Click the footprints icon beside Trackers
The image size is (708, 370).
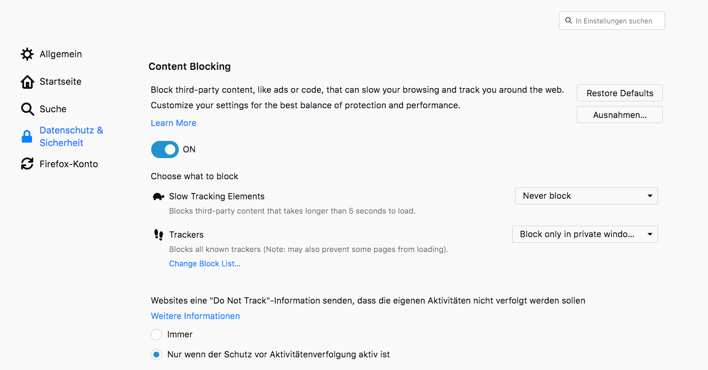coord(159,235)
